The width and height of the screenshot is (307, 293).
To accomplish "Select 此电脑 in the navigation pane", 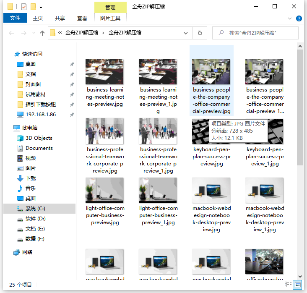I will pos(29,128).
